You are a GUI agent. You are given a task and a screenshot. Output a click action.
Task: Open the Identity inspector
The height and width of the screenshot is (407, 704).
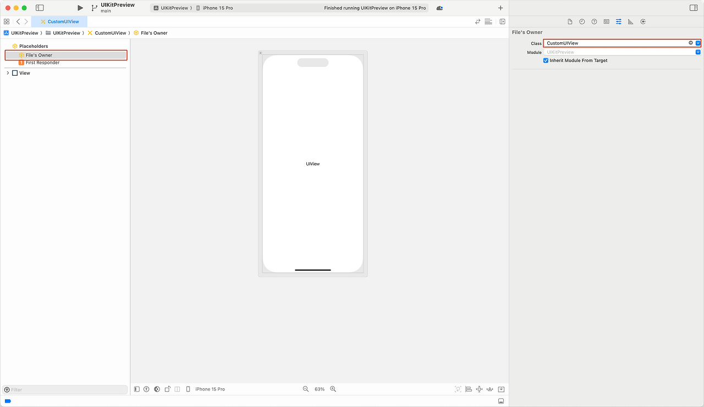click(x=606, y=21)
